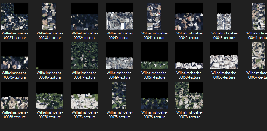Choose the Wilhelmshoehe-00073-texture thumbnail
Screen dimensions: 267x131
(84, 95)
